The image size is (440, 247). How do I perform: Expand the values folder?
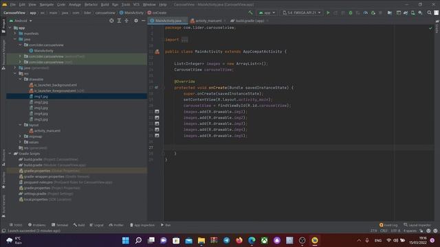click(x=20, y=142)
